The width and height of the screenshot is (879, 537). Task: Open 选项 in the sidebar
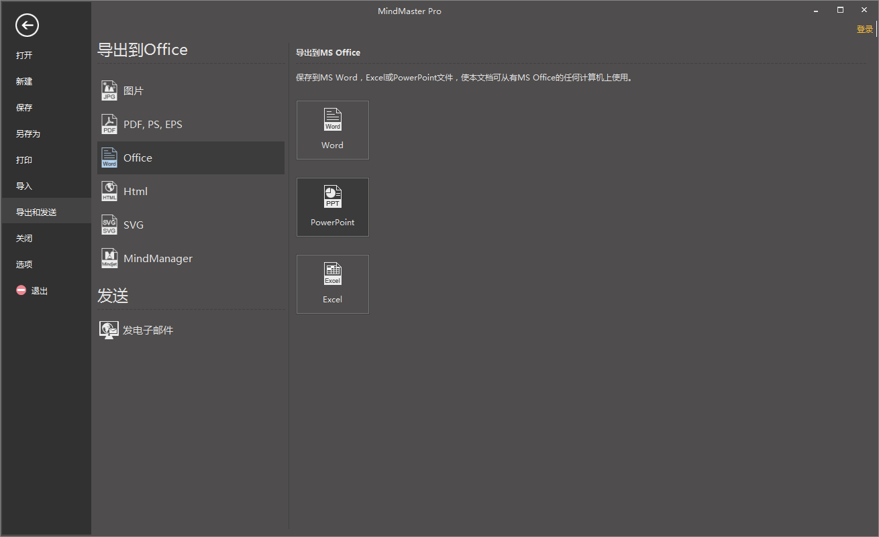[46, 264]
